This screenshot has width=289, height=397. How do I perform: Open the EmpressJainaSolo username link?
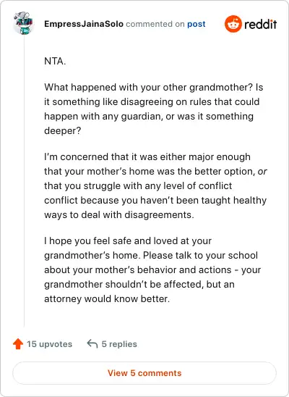(x=84, y=24)
